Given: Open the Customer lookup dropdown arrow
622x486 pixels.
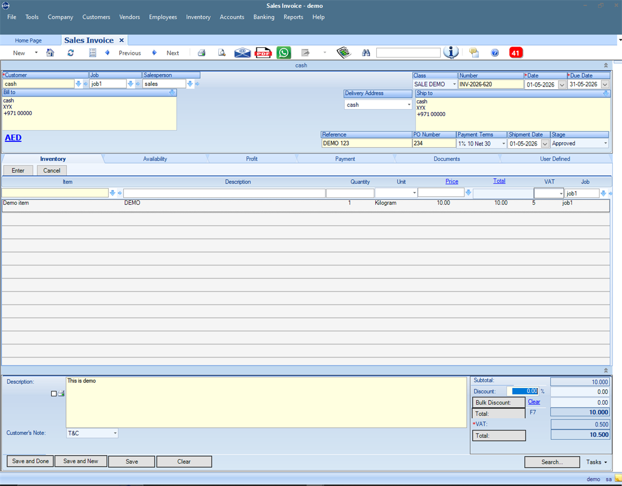Looking at the screenshot, I should 78,84.
